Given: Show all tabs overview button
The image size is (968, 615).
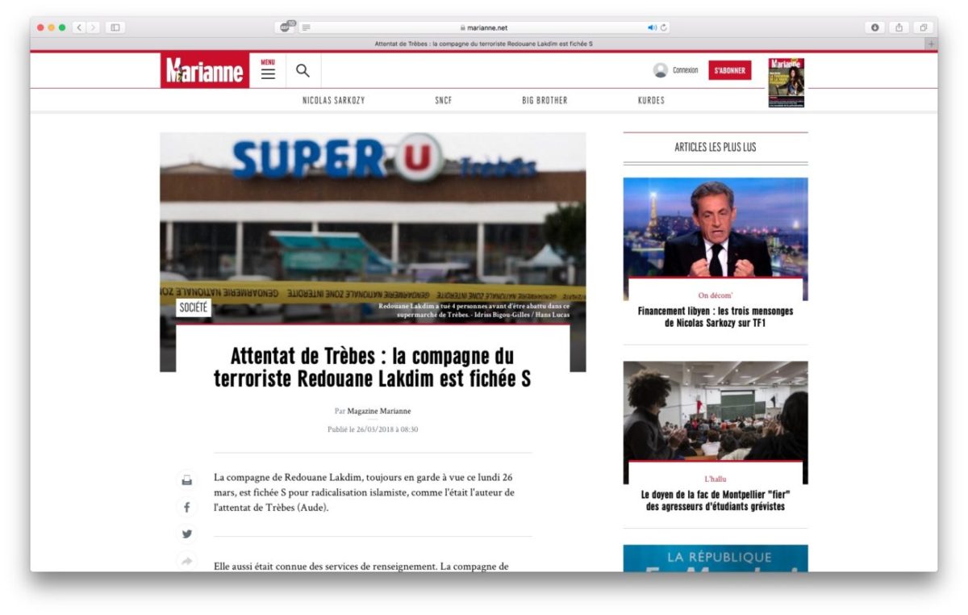Looking at the screenshot, I should point(924,27).
